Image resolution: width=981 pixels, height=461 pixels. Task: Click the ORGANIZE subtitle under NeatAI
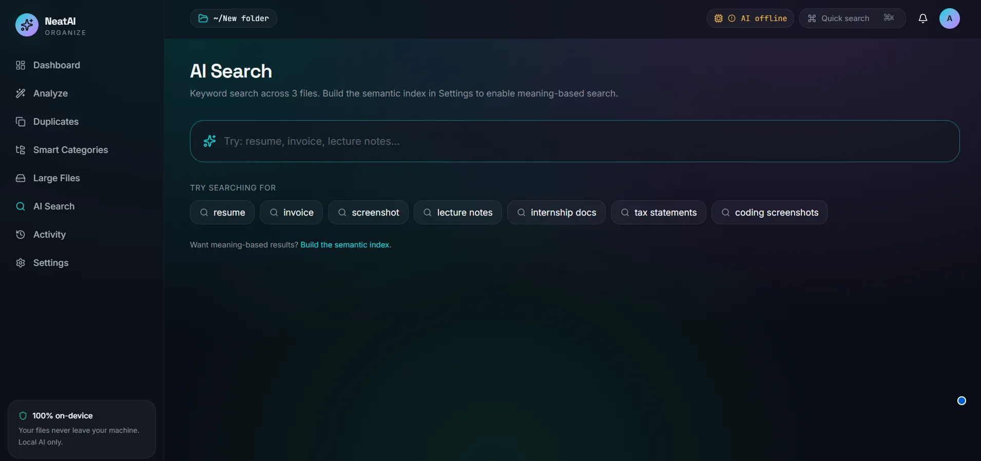[66, 32]
